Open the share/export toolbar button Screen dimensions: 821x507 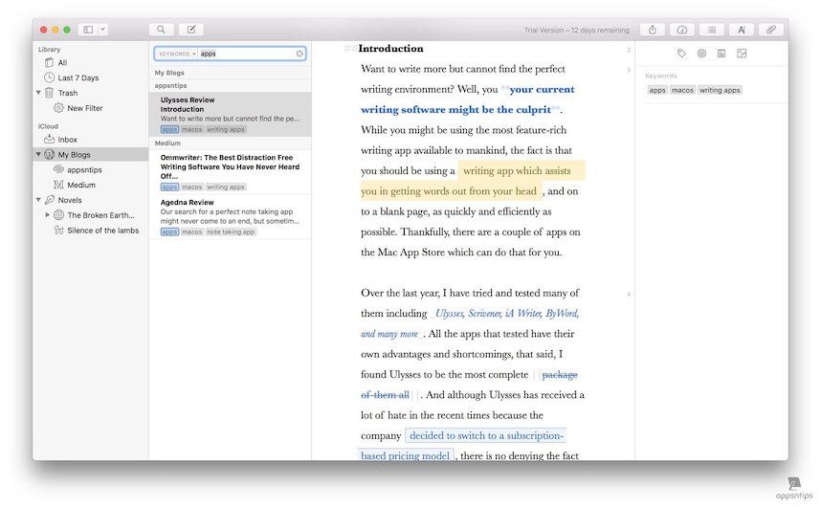point(653,30)
